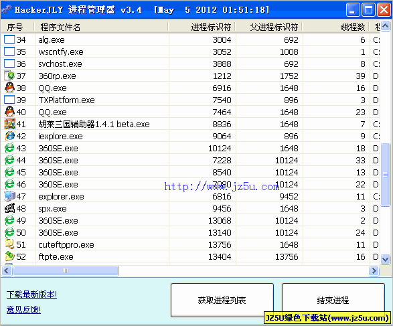393x326 pixels.
Task: Click the 胡莱三国辅助器 game icon in row 41
Action: tap(9, 124)
